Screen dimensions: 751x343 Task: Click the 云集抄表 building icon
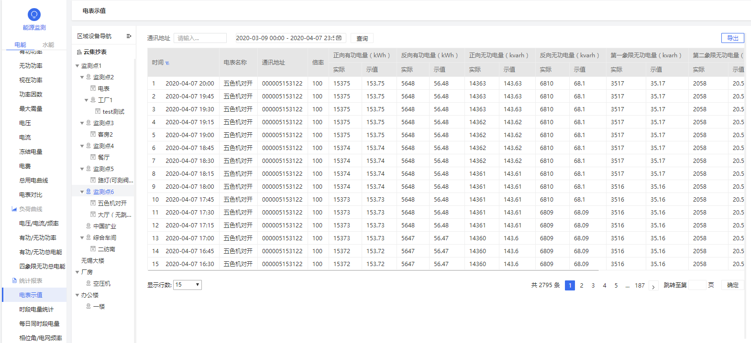coord(79,52)
